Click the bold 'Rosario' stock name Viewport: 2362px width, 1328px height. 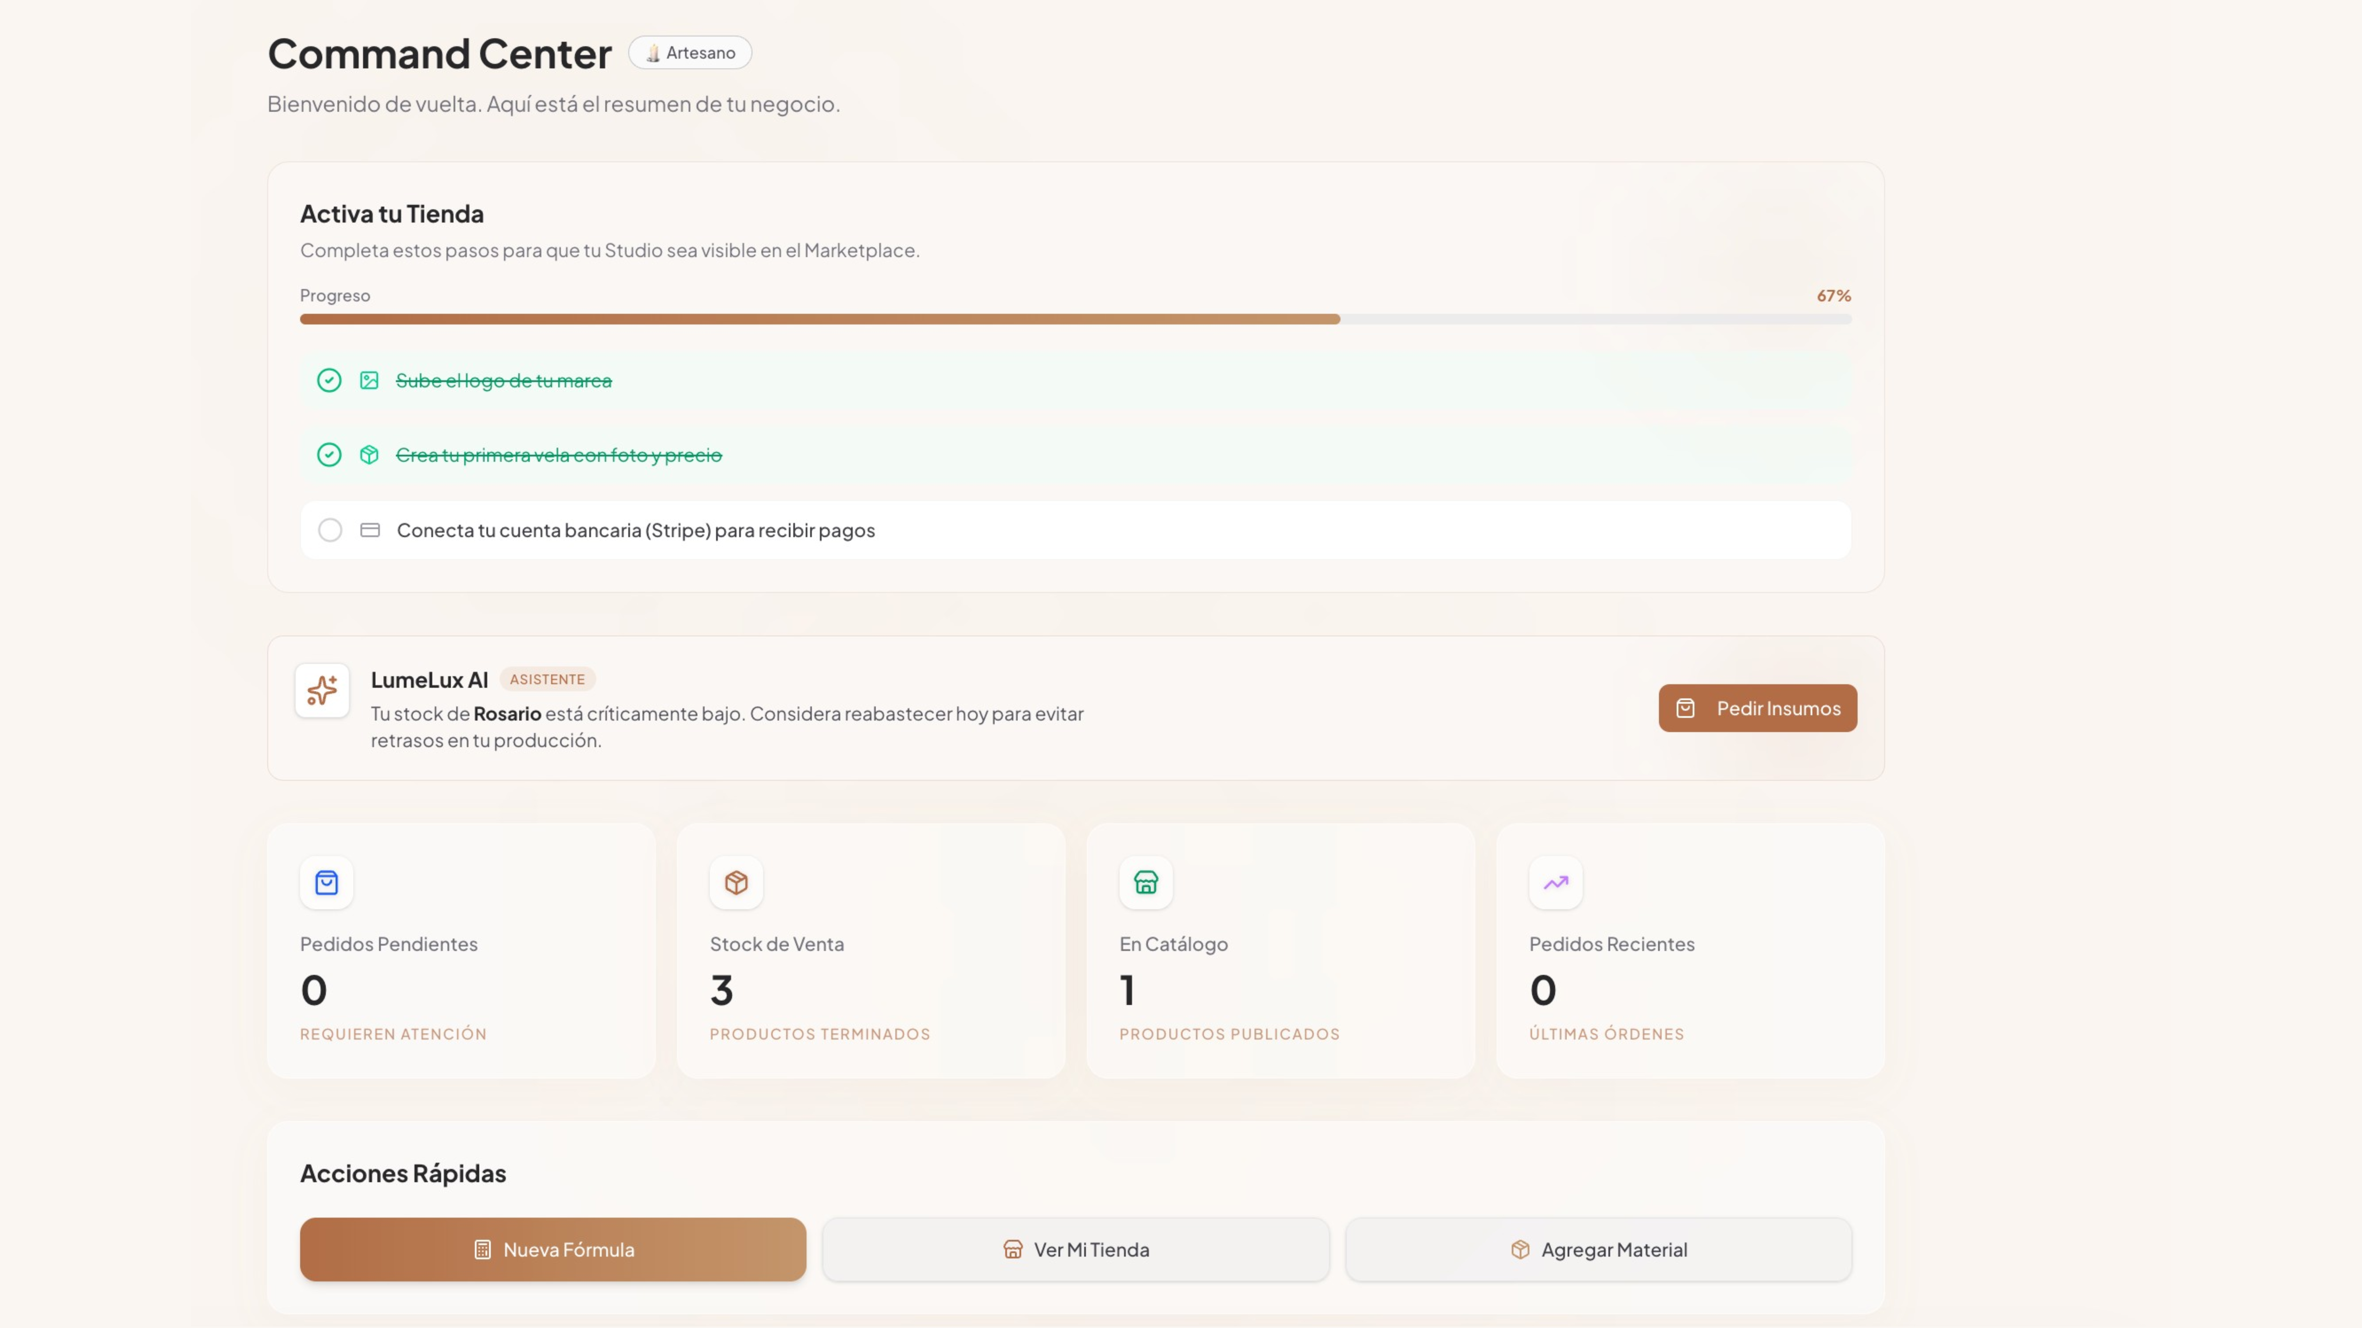click(x=507, y=714)
